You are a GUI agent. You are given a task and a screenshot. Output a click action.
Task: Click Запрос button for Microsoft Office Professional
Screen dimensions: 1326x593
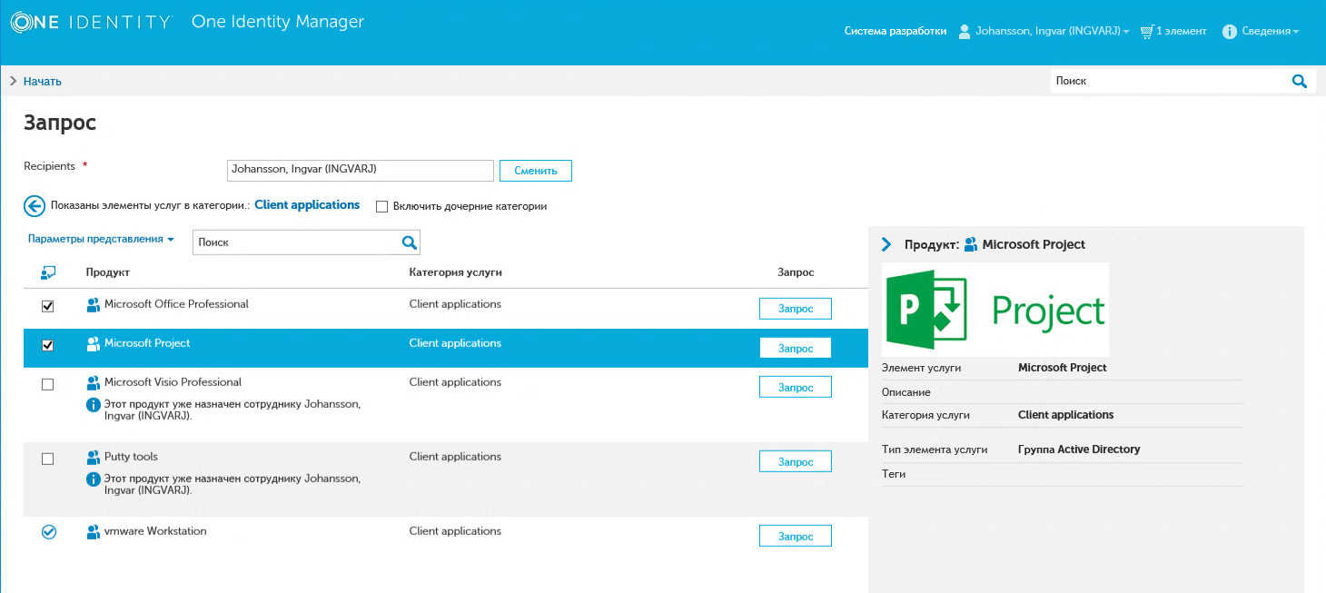[x=796, y=309]
